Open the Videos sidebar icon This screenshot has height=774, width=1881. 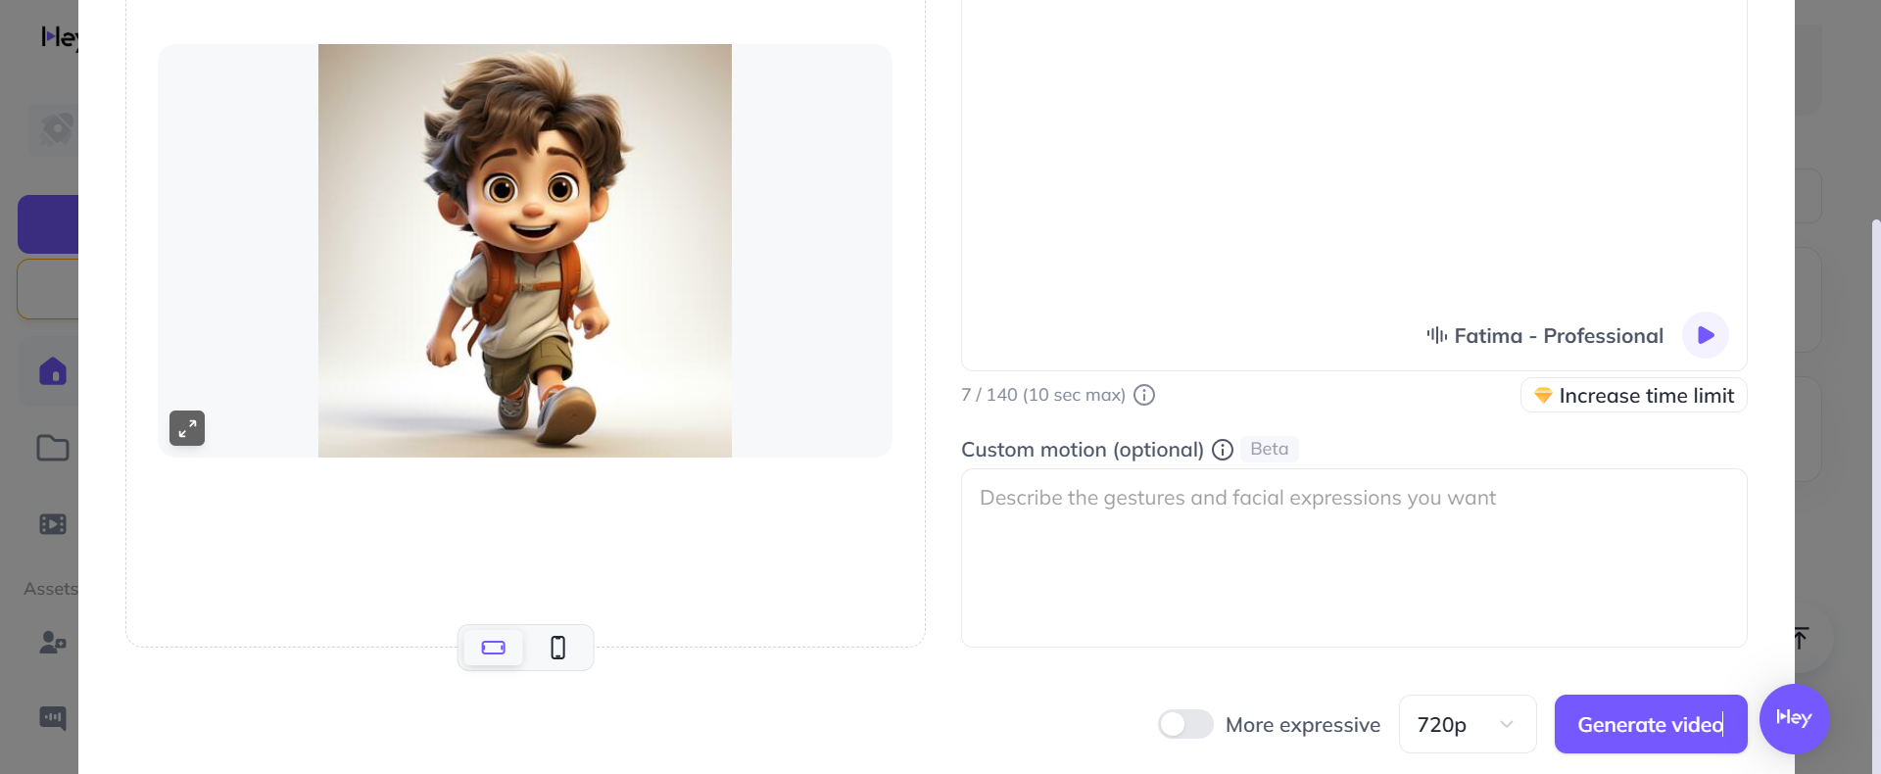53,524
